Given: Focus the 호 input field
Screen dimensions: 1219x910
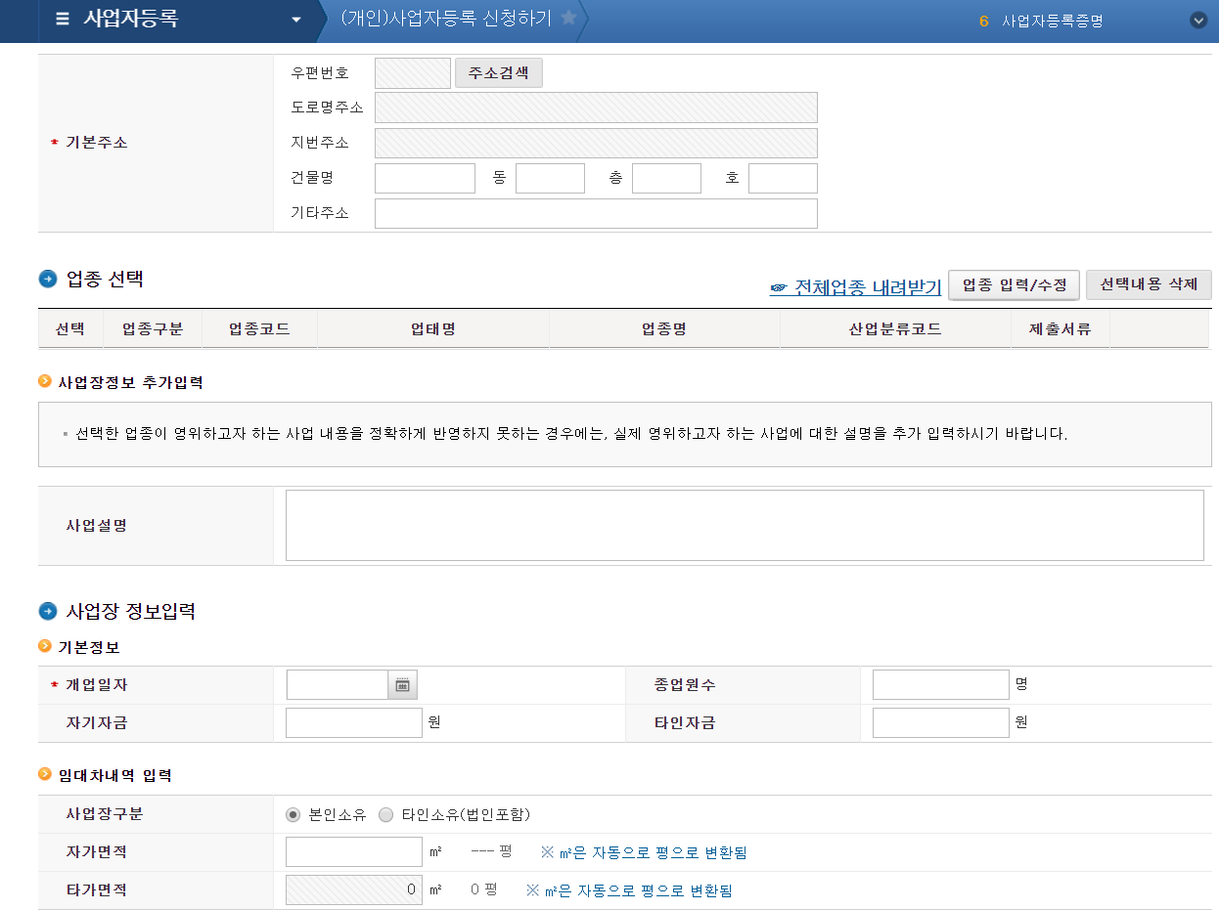Looking at the screenshot, I should pos(783,178).
